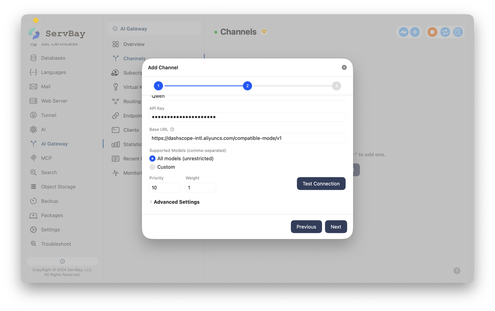Click the Troubleshoot icon
Viewport: 495px width, 311px height.
click(34, 244)
